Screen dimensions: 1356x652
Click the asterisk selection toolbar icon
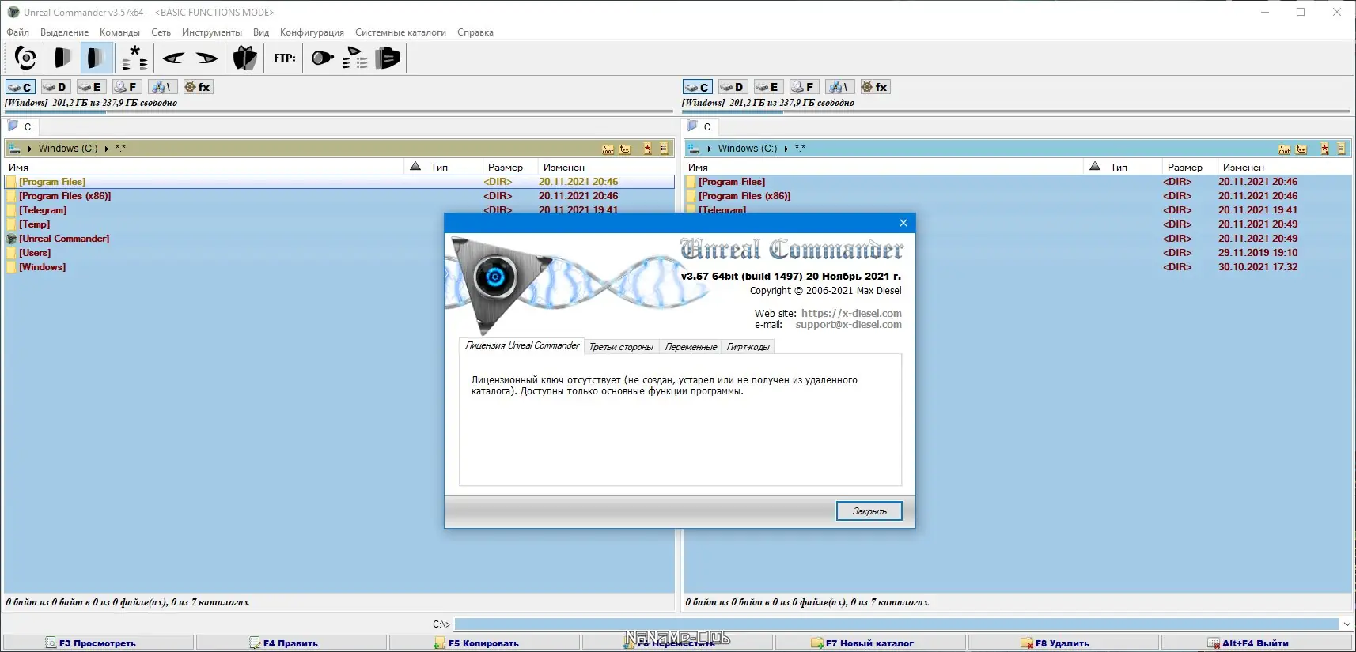point(134,58)
